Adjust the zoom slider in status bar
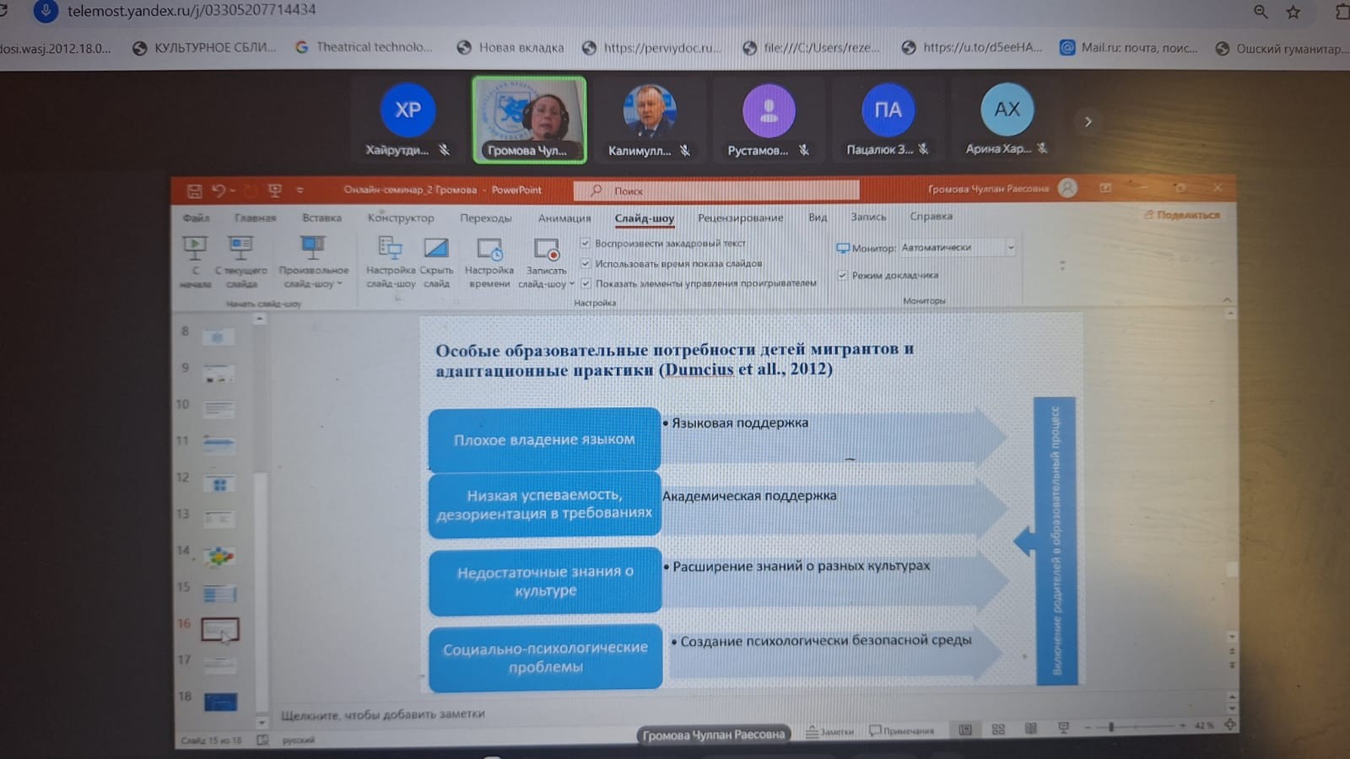 click(1111, 726)
